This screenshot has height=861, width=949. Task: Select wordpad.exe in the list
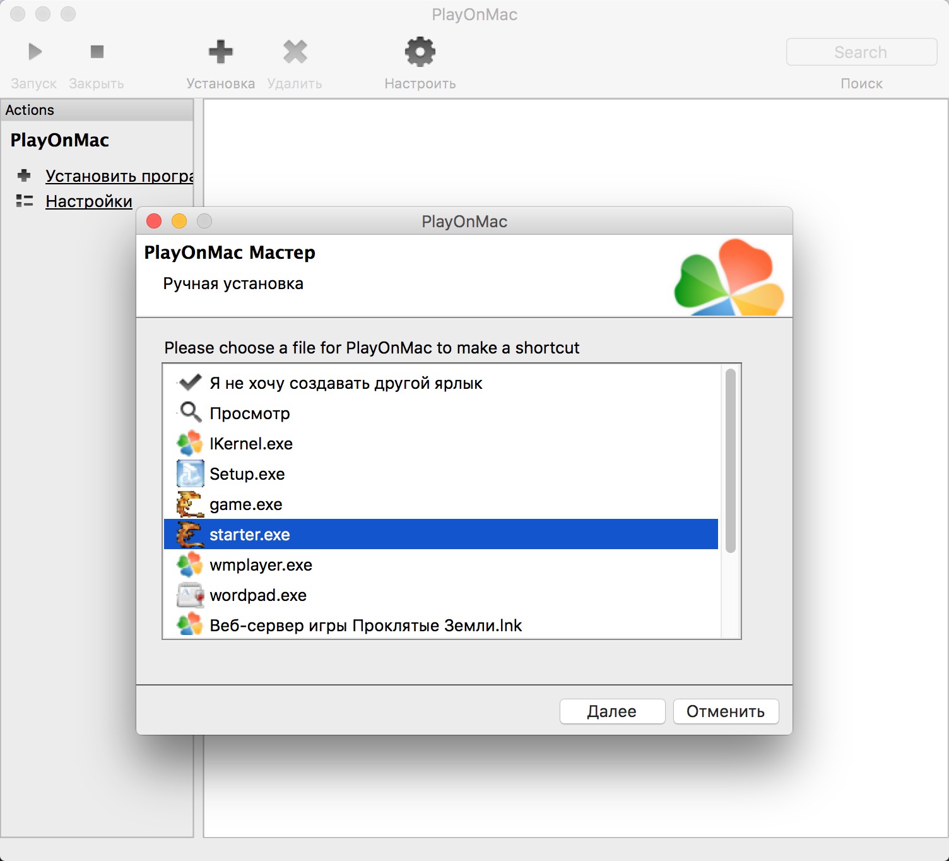coord(257,595)
